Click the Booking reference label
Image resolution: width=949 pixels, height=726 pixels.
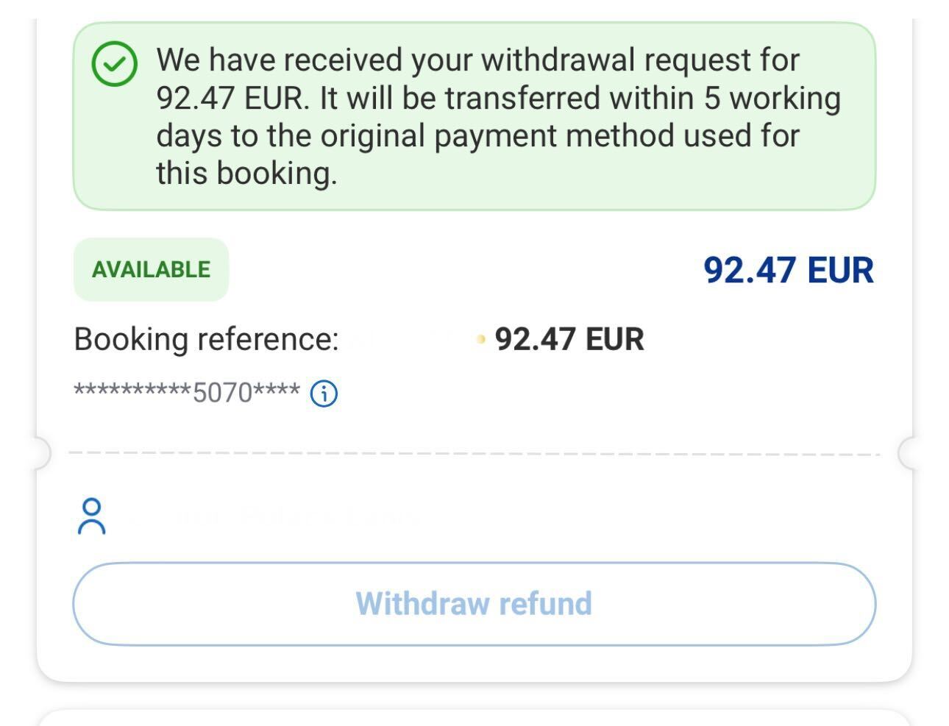[206, 339]
